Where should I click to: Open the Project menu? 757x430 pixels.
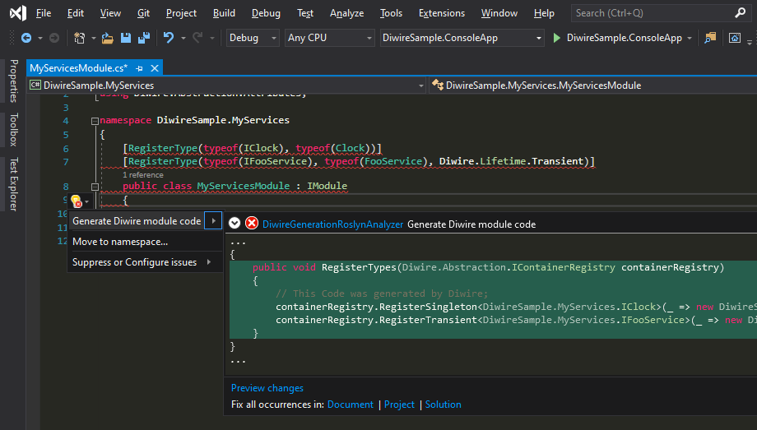click(181, 13)
